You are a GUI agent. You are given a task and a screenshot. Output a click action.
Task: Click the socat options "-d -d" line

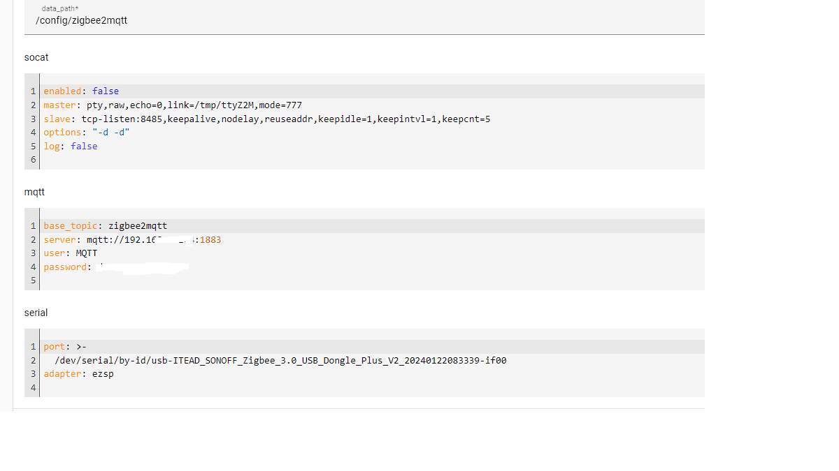(x=87, y=133)
